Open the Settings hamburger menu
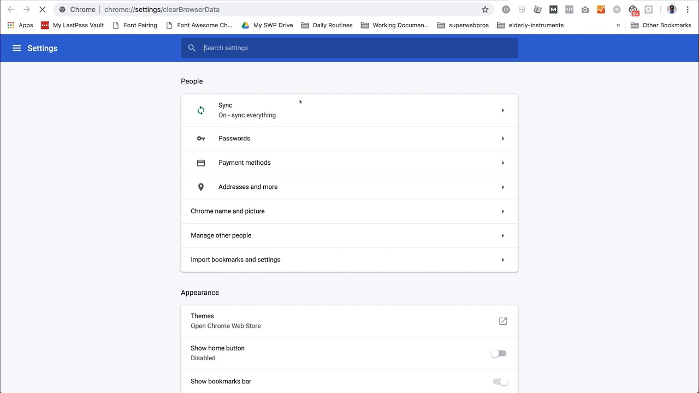This screenshot has width=699, height=393. (16, 48)
